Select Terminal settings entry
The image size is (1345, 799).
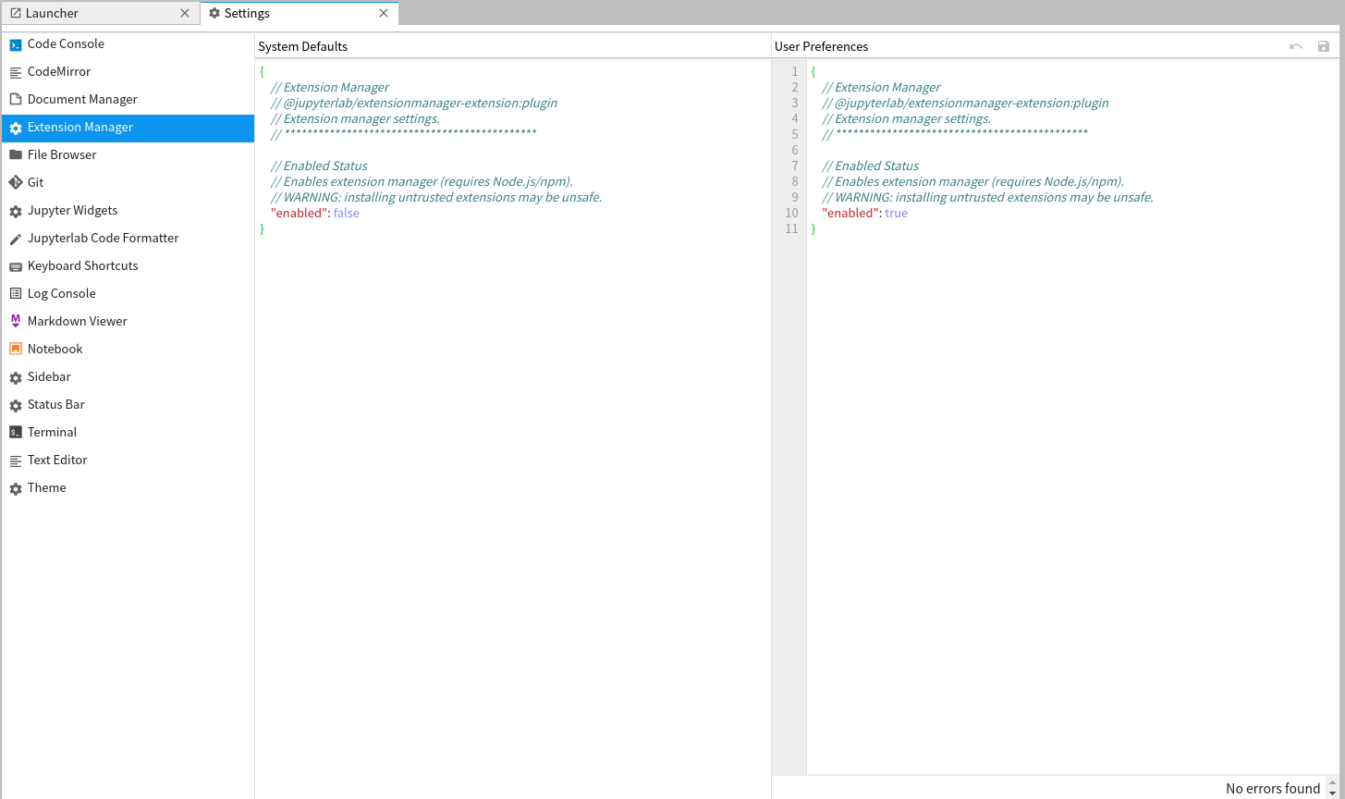click(128, 433)
